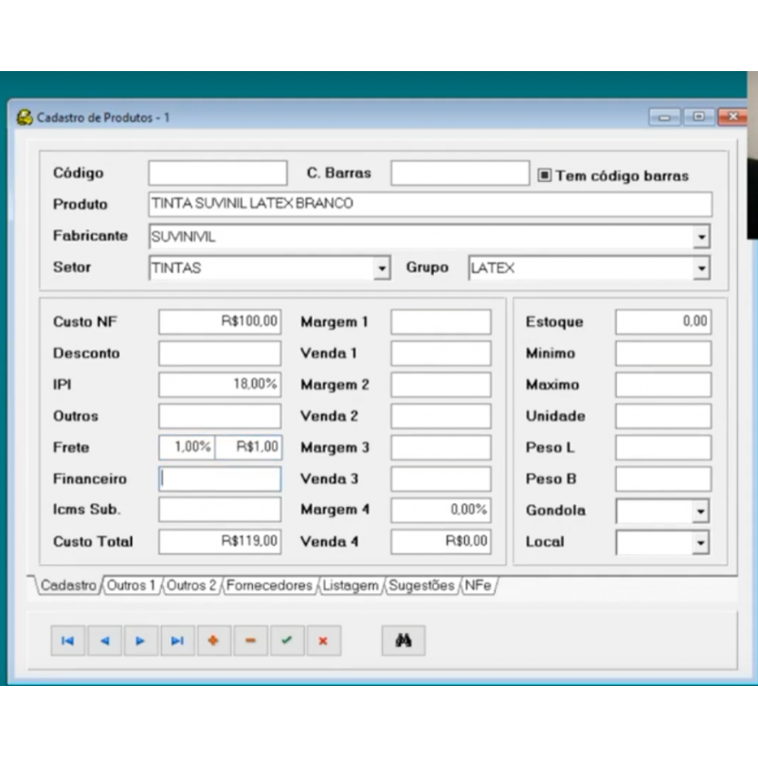Go to the first record
The width and height of the screenshot is (758, 758).
(x=68, y=641)
